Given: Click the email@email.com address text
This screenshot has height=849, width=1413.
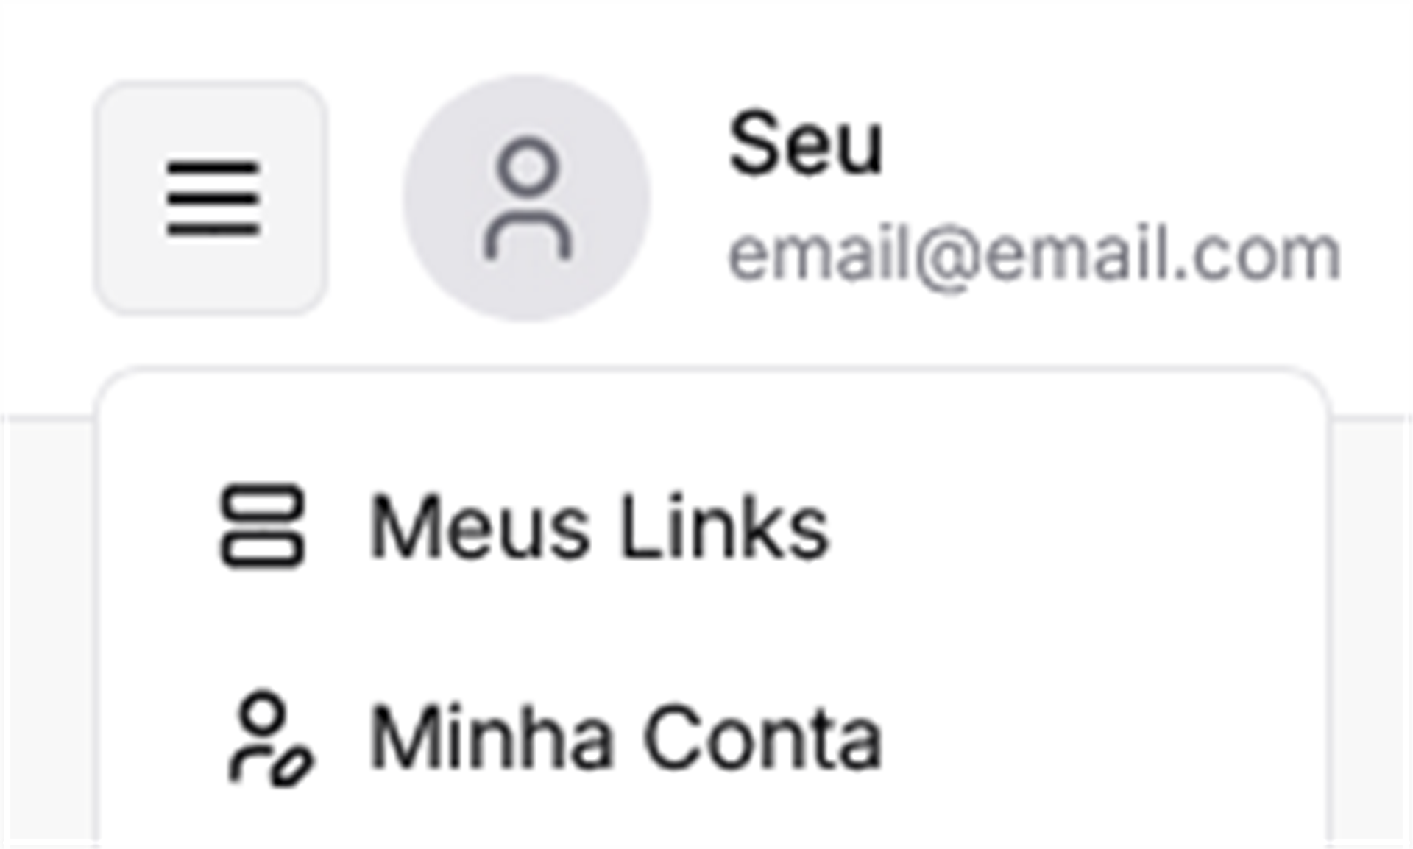Looking at the screenshot, I should tap(1034, 255).
